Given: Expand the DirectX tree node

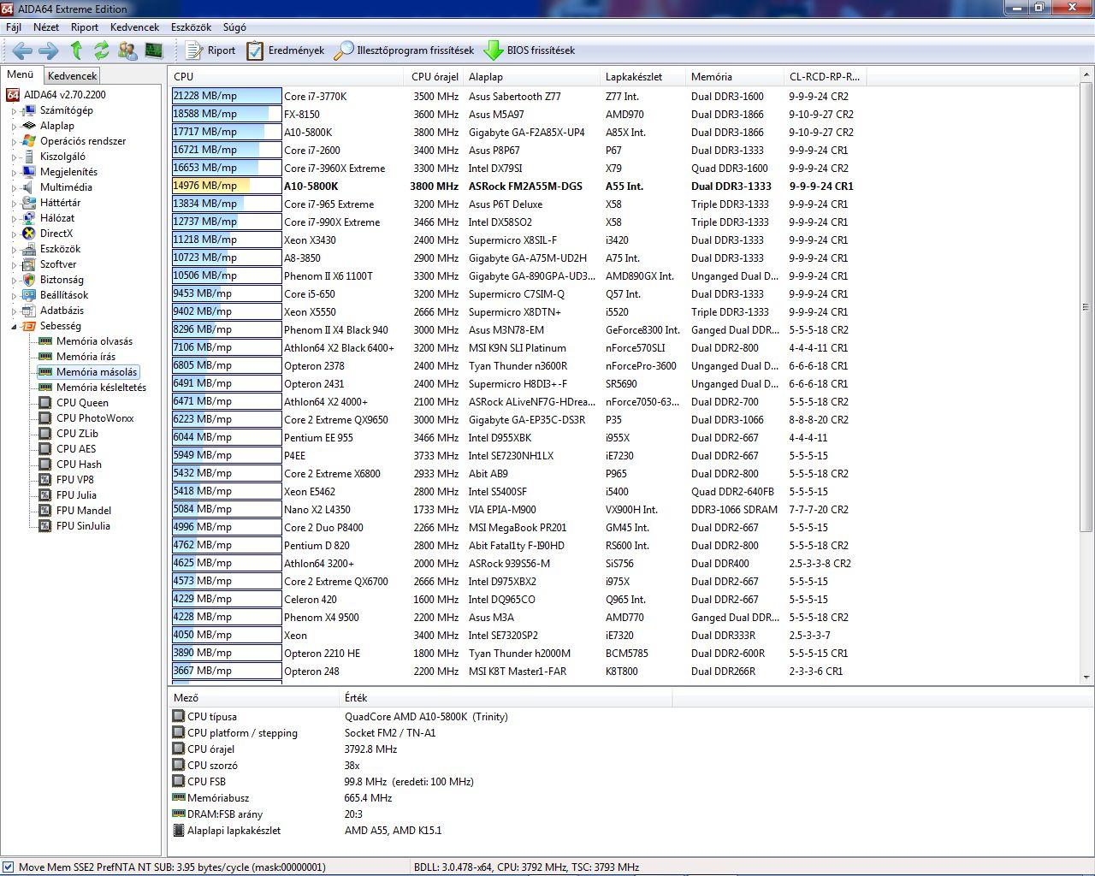Looking at the screenshot, I should [x=14, y=234].
